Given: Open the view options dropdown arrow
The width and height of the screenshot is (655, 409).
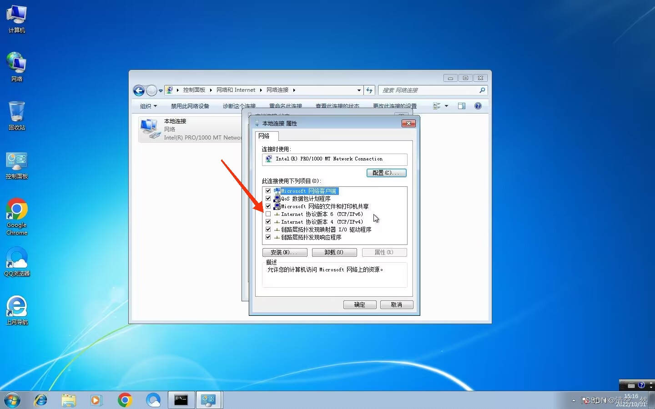Looking at the screenshot, I should click(446, 106).
